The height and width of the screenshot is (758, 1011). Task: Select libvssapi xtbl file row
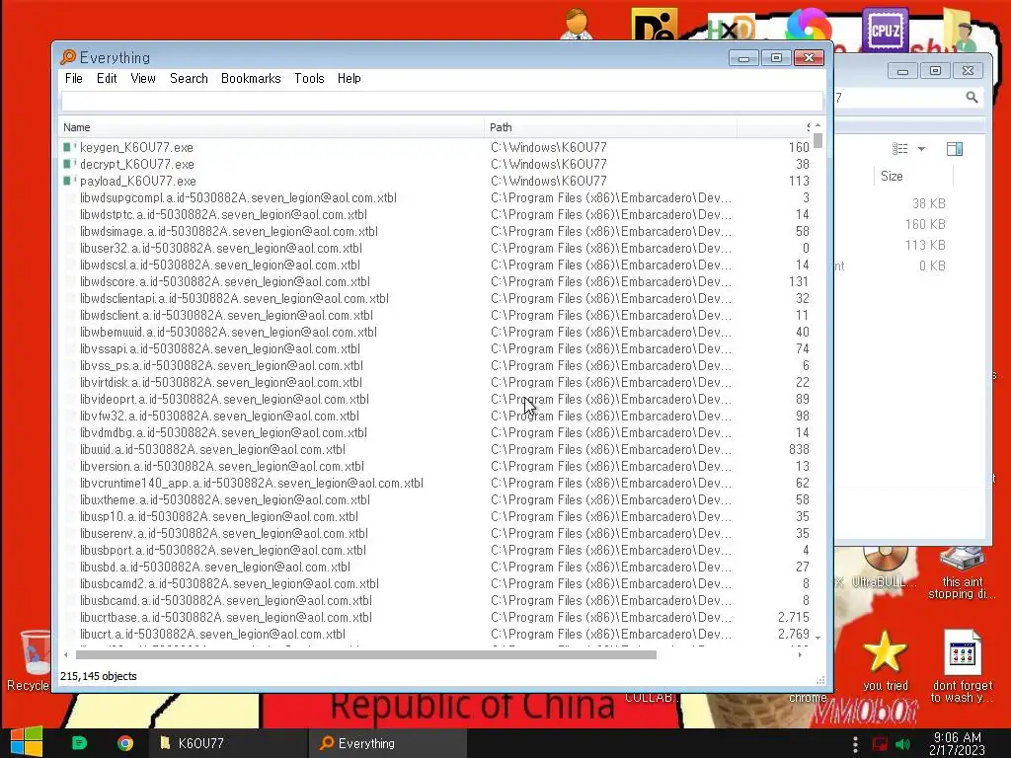point(435,348)
